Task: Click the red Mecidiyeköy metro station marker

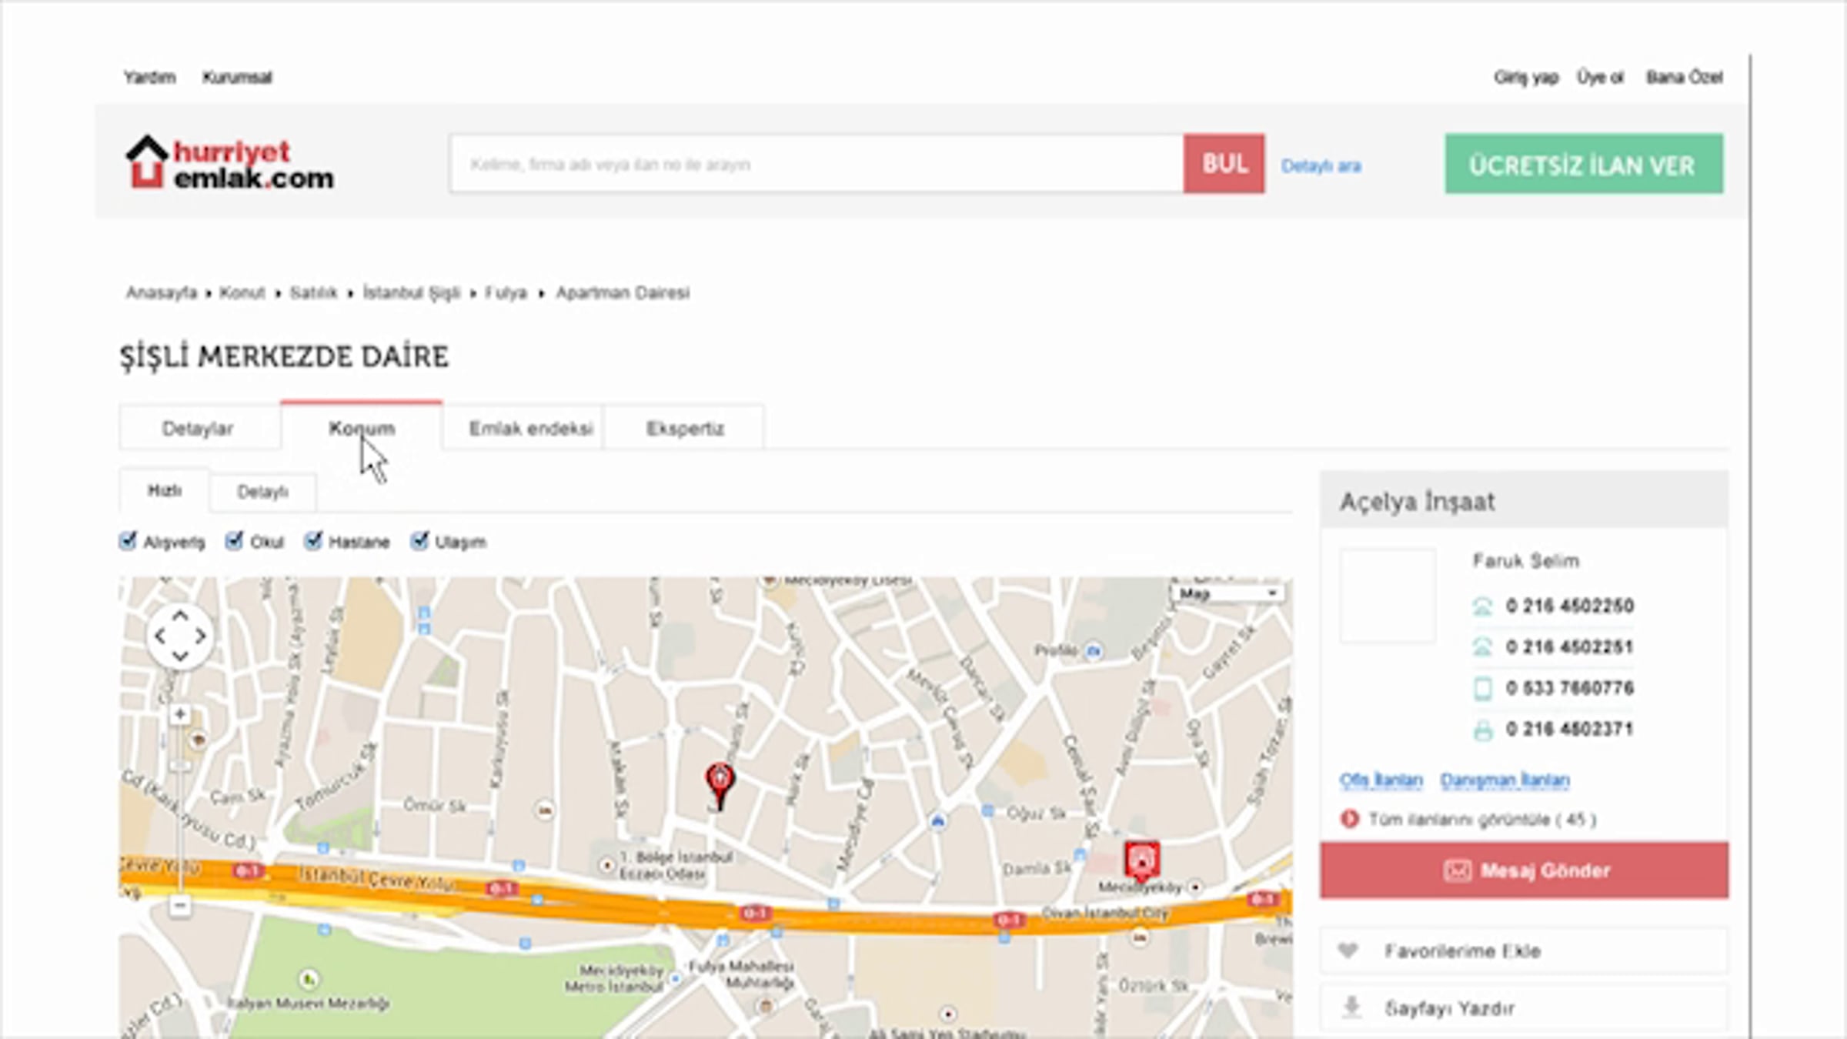Action: click(1141, 858)
